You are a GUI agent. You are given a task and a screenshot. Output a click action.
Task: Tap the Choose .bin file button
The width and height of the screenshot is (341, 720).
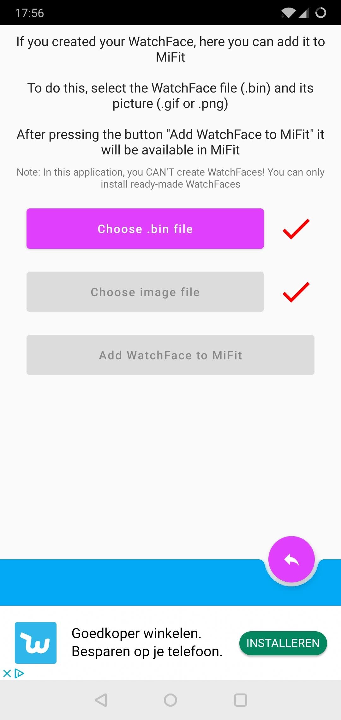(145, 229)
